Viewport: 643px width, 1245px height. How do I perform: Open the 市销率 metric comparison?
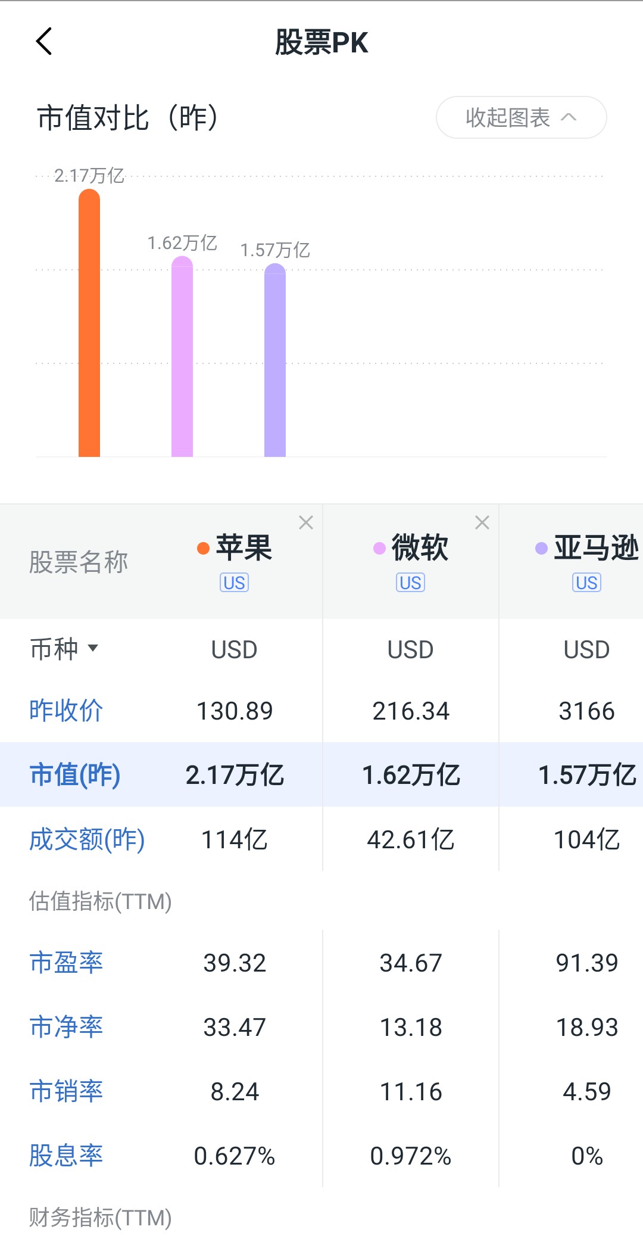click(66, 1091)
